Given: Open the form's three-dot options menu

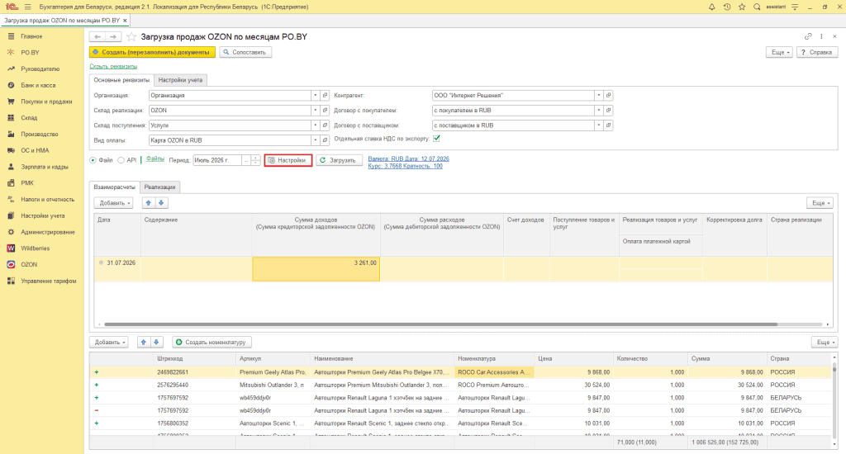Looking at the screenshot, I should pos(821,36).
